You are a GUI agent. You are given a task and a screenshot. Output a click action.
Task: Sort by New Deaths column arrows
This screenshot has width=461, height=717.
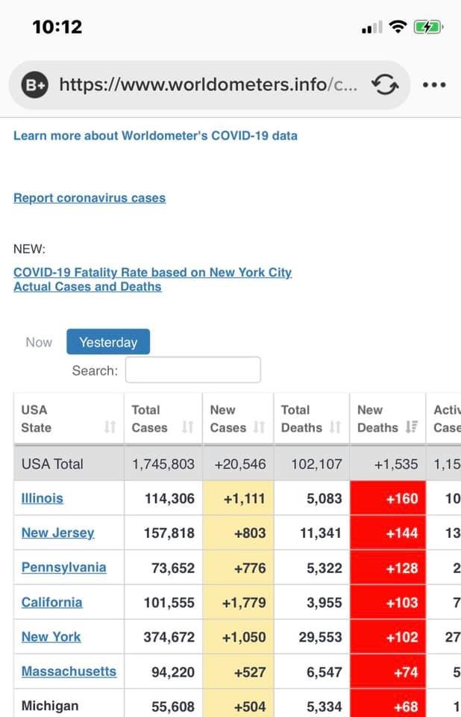[x=411, y=427]
